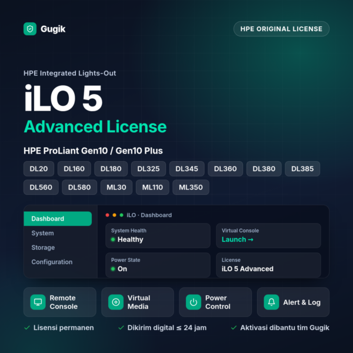Viewport: 353px width, 353px height.
Task: Select the DL360 model chip
Action: 225,169
